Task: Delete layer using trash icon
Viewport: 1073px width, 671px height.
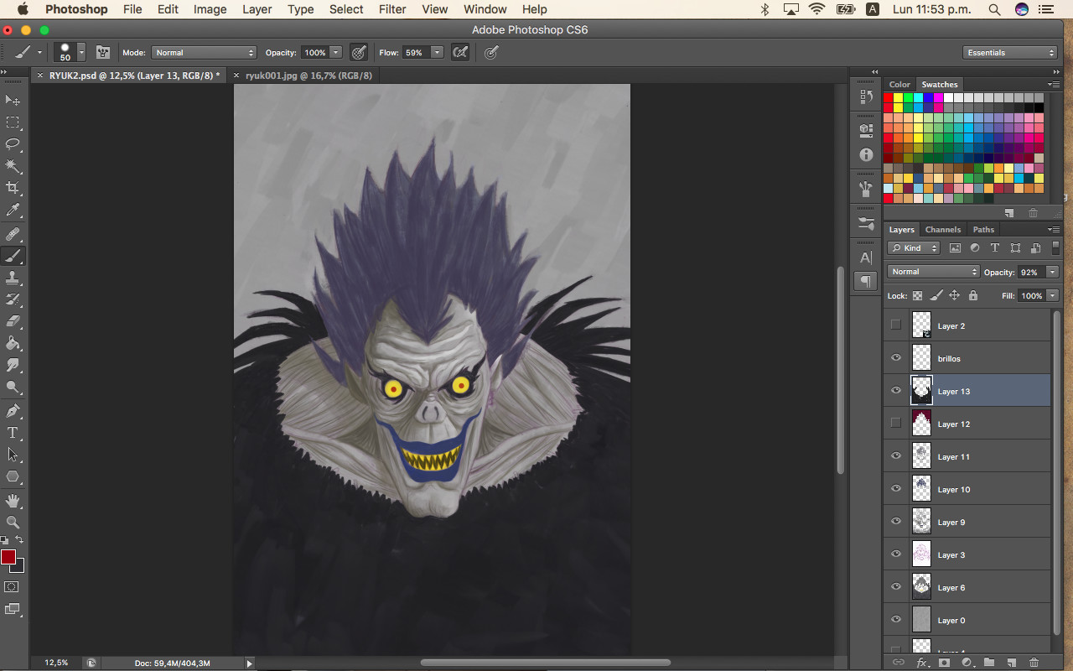Action: click(1034, 663)
